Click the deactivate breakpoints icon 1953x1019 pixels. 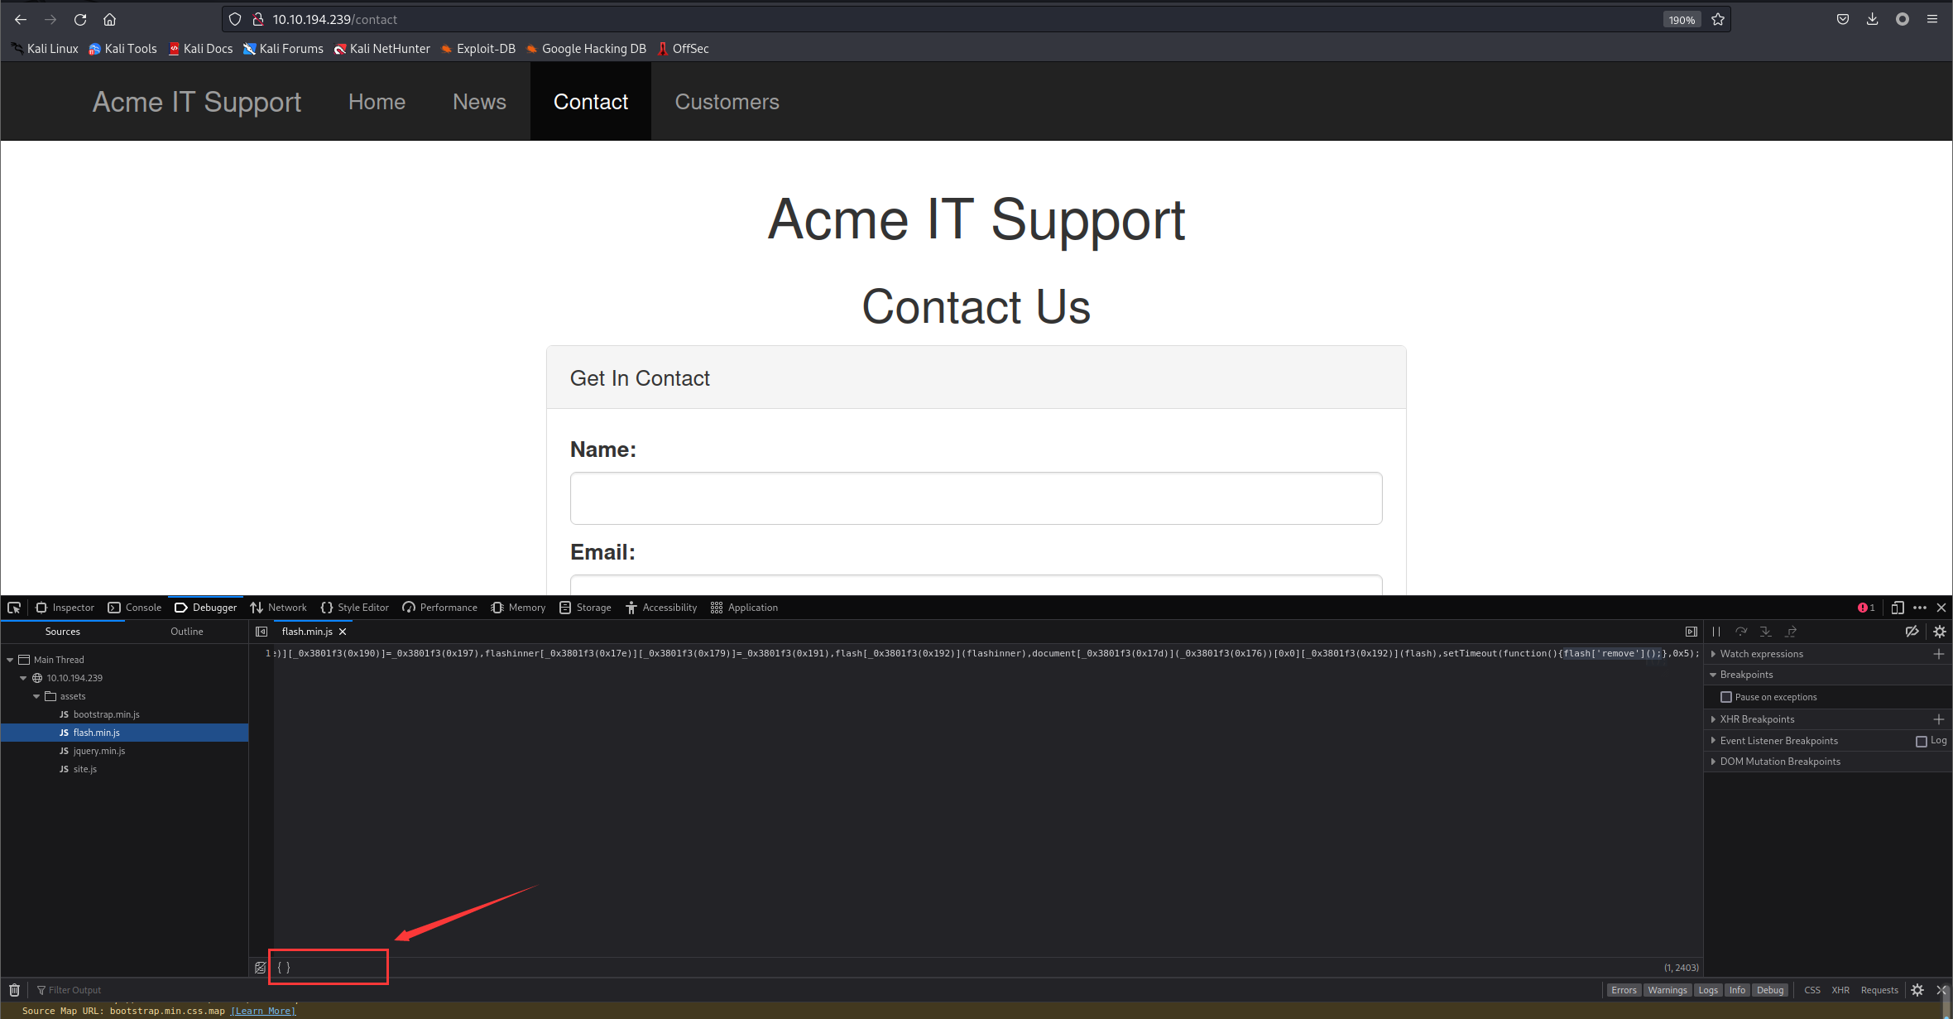pyautogui.click(x=1912, y=632)
